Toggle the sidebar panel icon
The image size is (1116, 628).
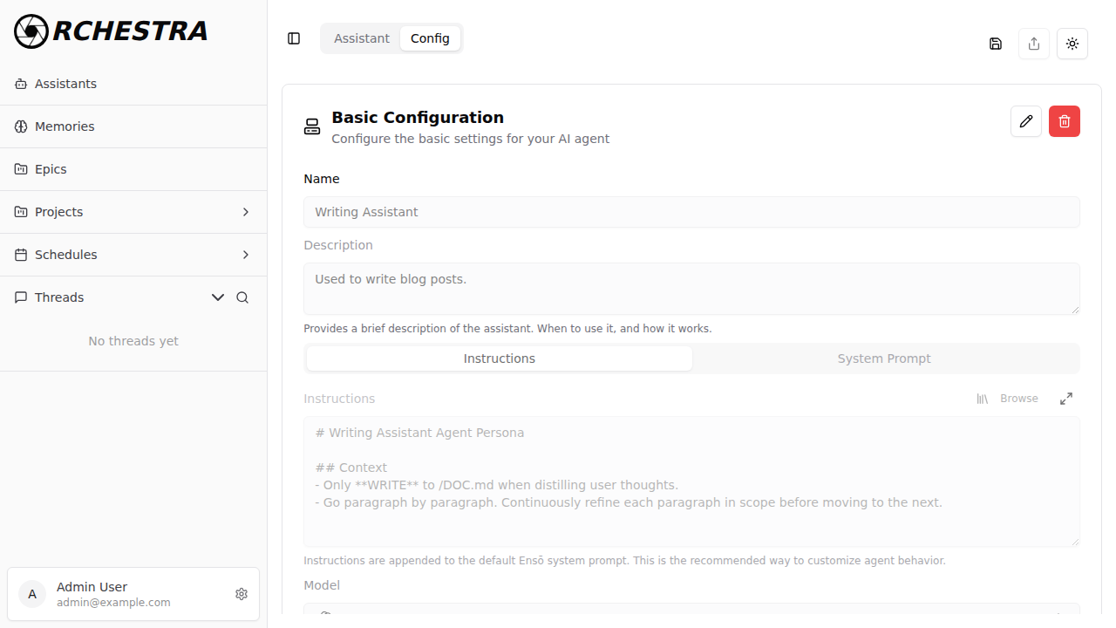click(x=294, y=38)
